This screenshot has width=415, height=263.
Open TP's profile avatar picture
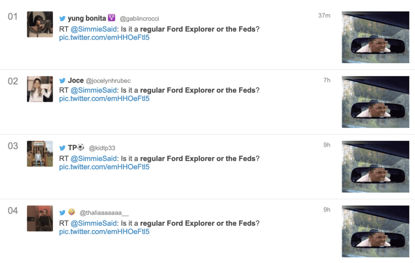pyautogui.click(x=40, y=154)
